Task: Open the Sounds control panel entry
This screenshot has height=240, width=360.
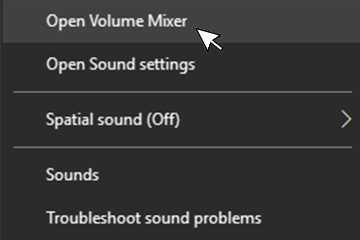Action: point(72,174)
